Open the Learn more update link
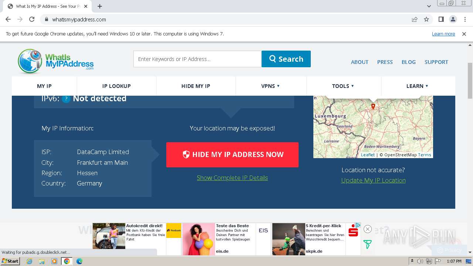 (x=443, y=34)
